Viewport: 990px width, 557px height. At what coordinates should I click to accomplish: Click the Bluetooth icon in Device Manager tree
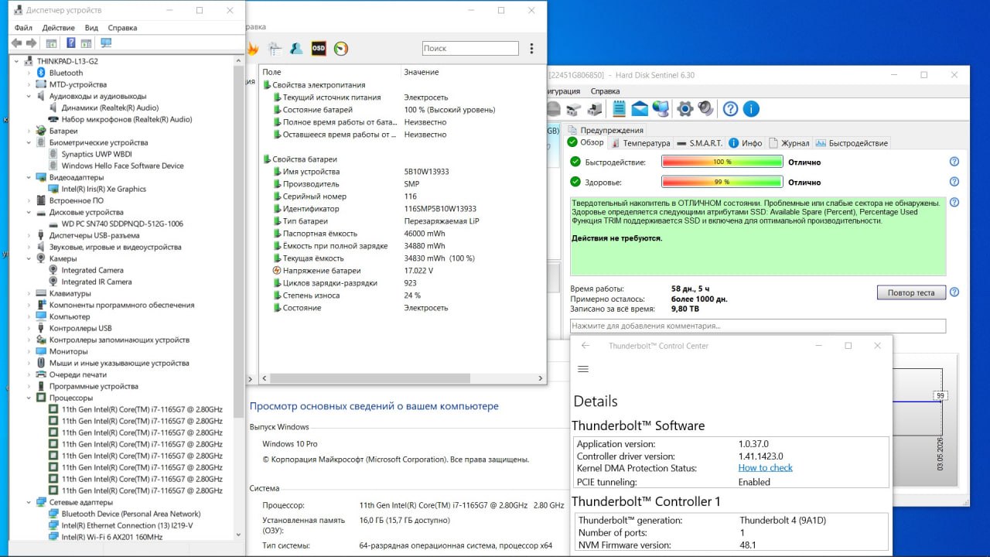(x=42, y=73)
